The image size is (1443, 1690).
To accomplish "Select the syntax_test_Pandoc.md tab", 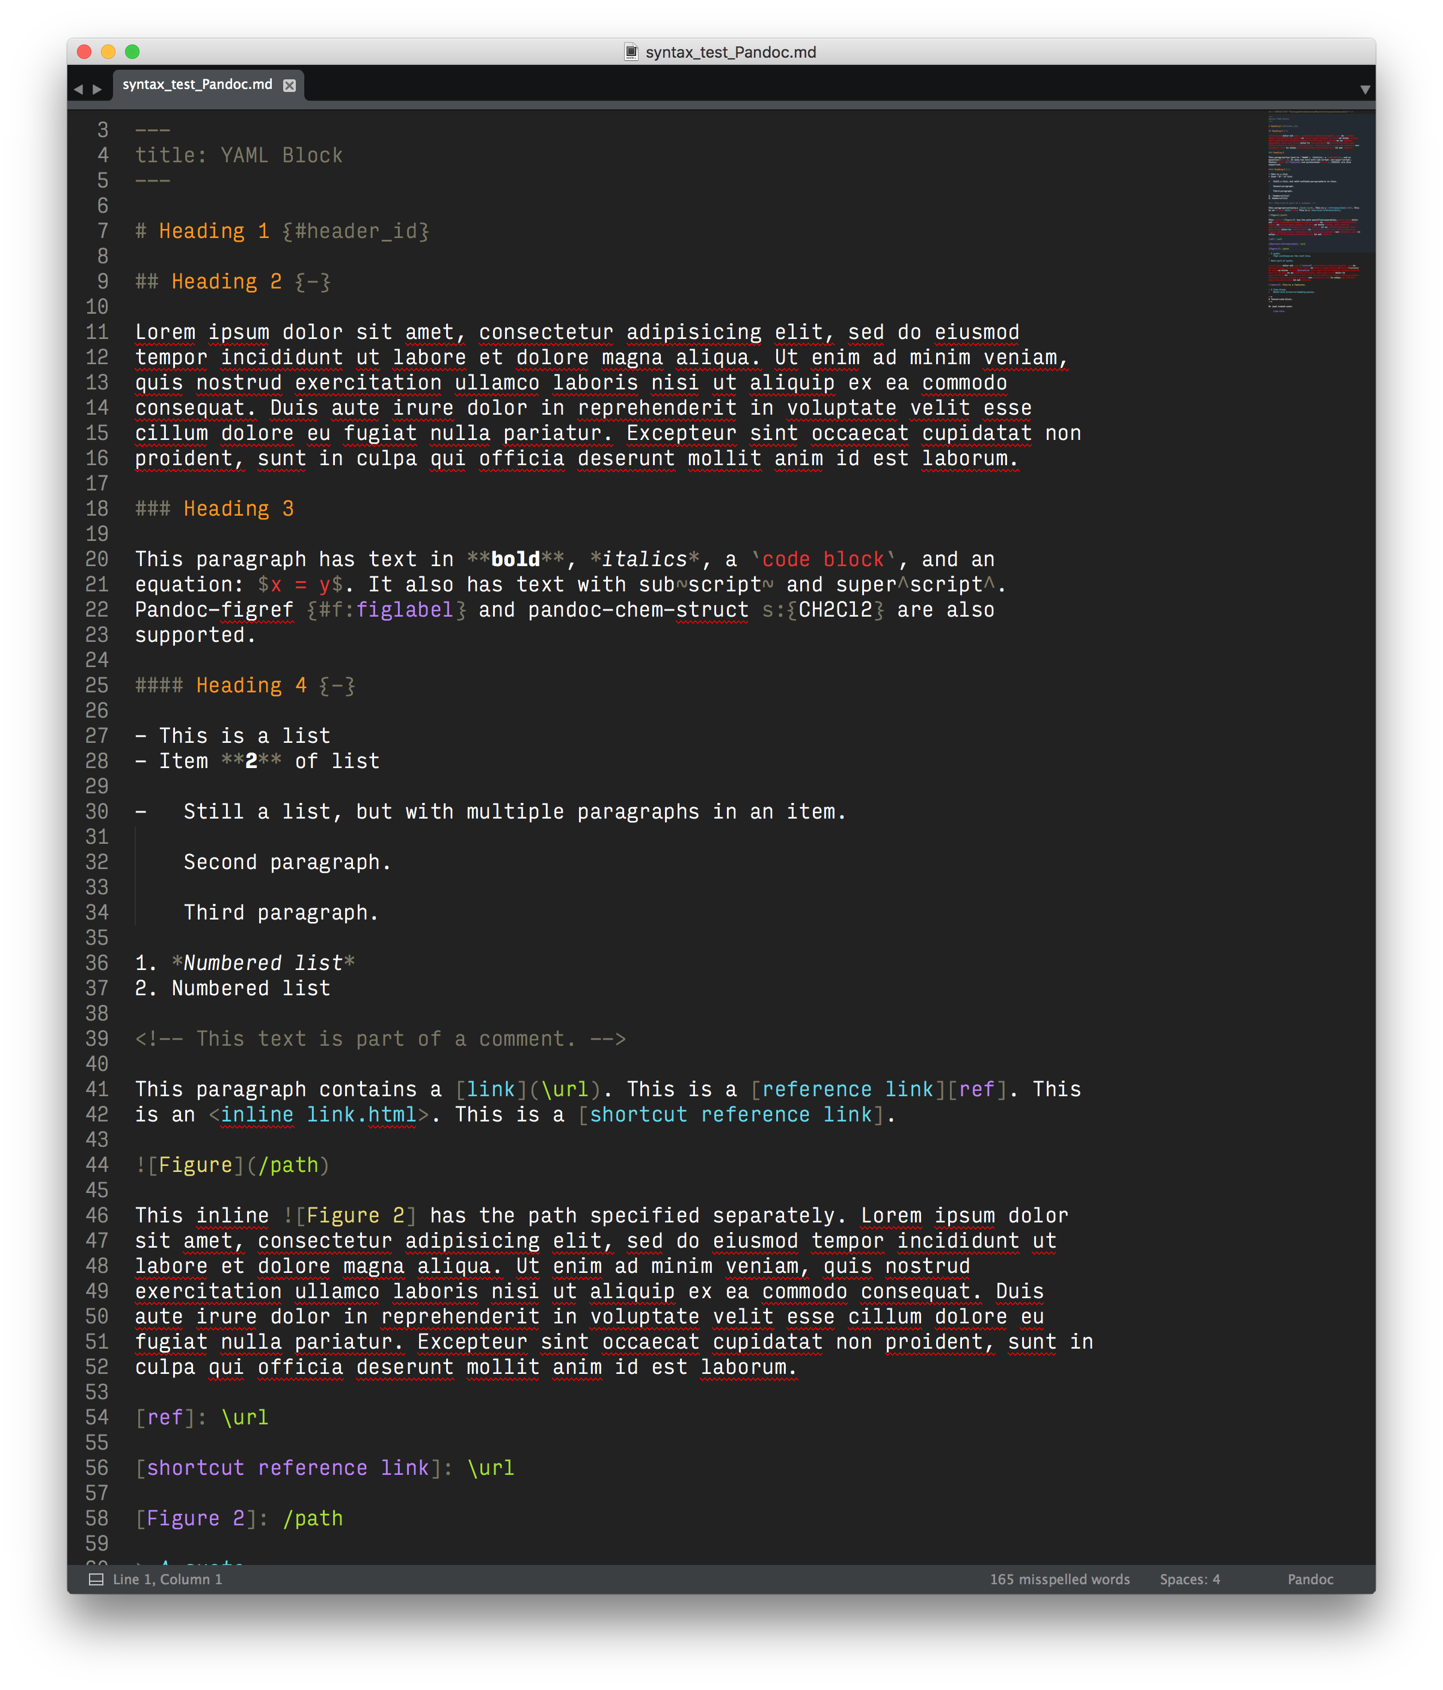I will pos(197,85).
